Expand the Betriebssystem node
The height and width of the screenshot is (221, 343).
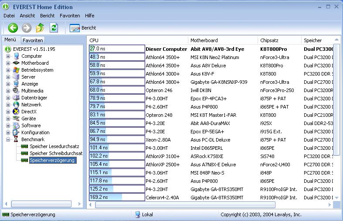[x=8, y=70]
